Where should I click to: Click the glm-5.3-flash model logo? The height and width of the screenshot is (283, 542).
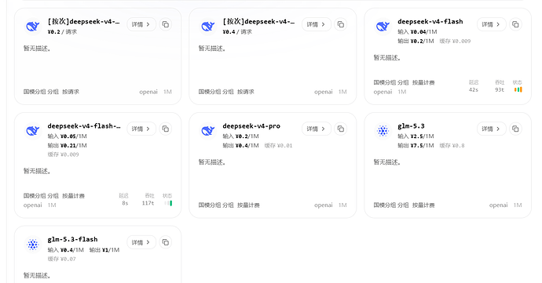(x=33, y=245)
